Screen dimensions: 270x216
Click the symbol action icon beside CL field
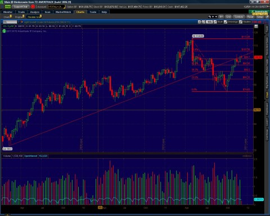(x=22, y=22)
